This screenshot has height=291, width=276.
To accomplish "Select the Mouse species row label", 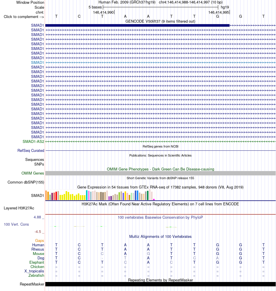I will click(x=39, y=254).
